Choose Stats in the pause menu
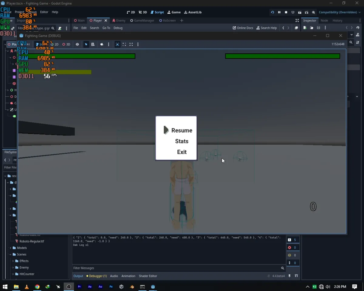The image size is (364, 291). pos(182,141)
